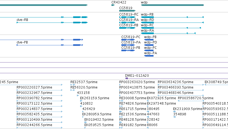Image resolution: width=228 pixels, height=129 pixels.
Task: Select transcript CG5819-RB
Action: (129, 25)
